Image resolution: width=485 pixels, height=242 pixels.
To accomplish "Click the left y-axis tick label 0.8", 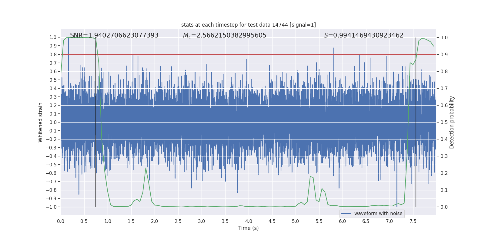I will [53, 54].
